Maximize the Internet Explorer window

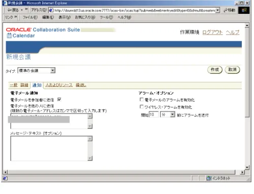(x=242, y=3)
